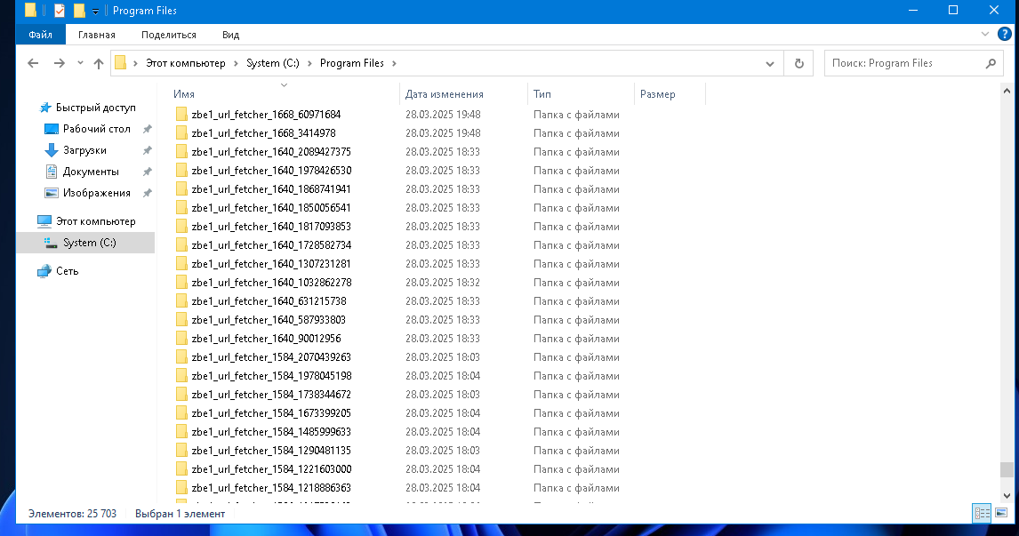Sort by the Дата изменения column header

445,94
